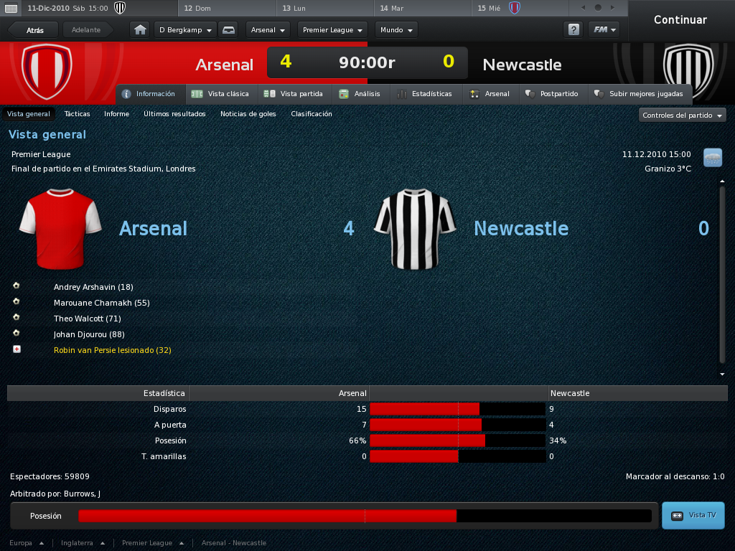Click the help question mark icon
Screen dimensions: 735x551
pyautogui.click(x=574, y=30)
